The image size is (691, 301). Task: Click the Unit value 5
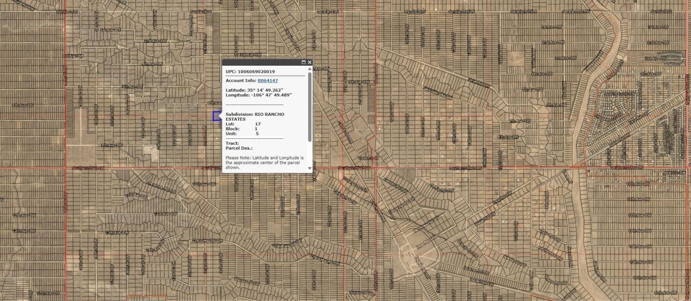pyautogui.click(x=257, y=134)
